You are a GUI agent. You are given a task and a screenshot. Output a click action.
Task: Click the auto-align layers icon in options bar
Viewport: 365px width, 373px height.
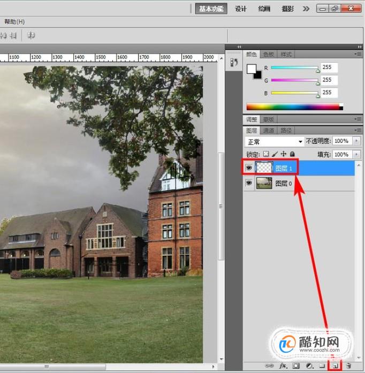31,35
